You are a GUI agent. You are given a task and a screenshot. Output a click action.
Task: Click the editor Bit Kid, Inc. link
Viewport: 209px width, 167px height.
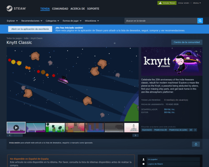pyautogui.click(x=169, y=113)
